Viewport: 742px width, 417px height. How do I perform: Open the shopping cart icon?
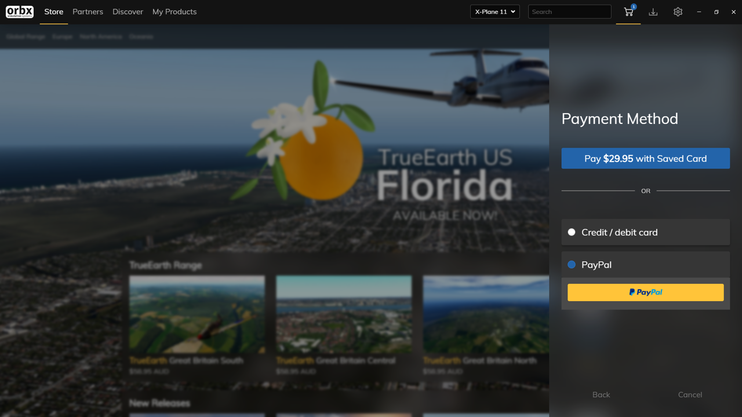pos(628,12)
